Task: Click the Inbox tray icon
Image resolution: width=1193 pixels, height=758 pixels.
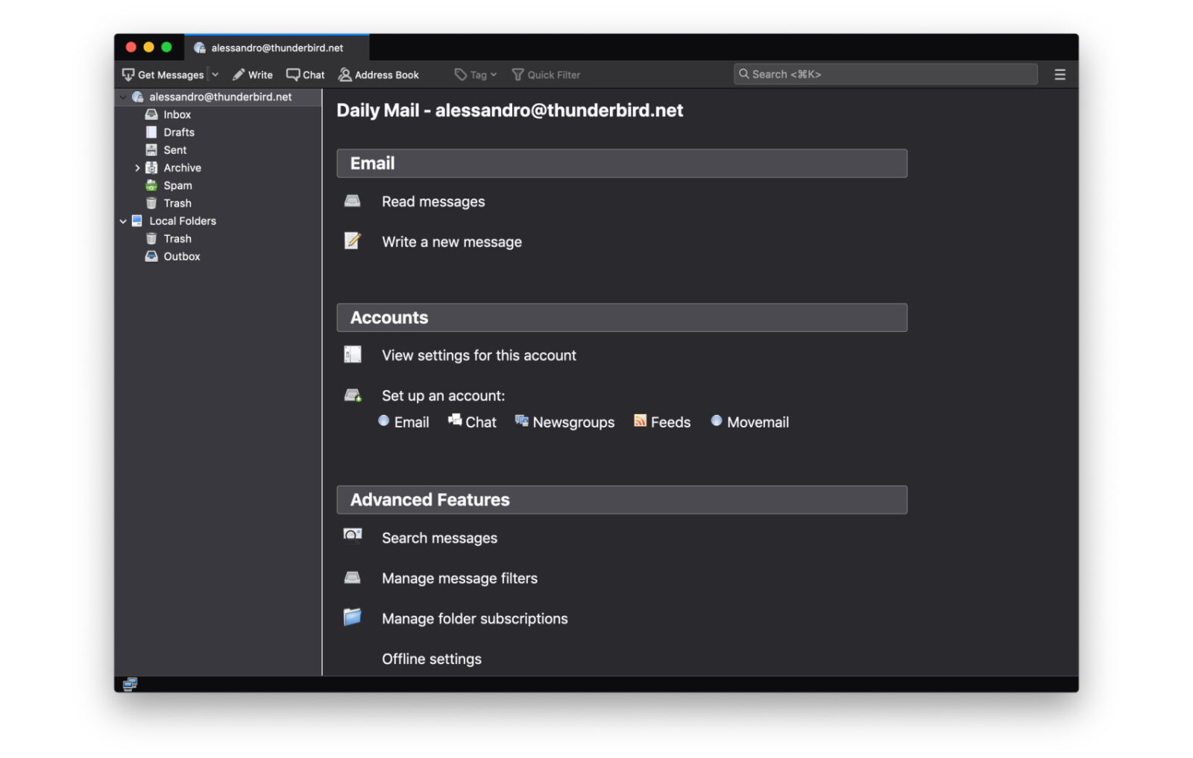Action: click(151, 115)
